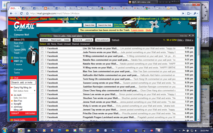Go back with browser back arrow
This screenshot has height=133, width=213.
click(11, 13)
